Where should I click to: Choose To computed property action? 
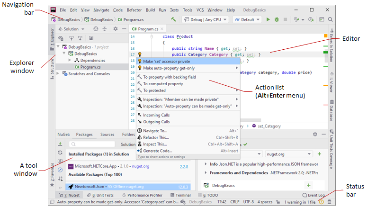(188, 83)
